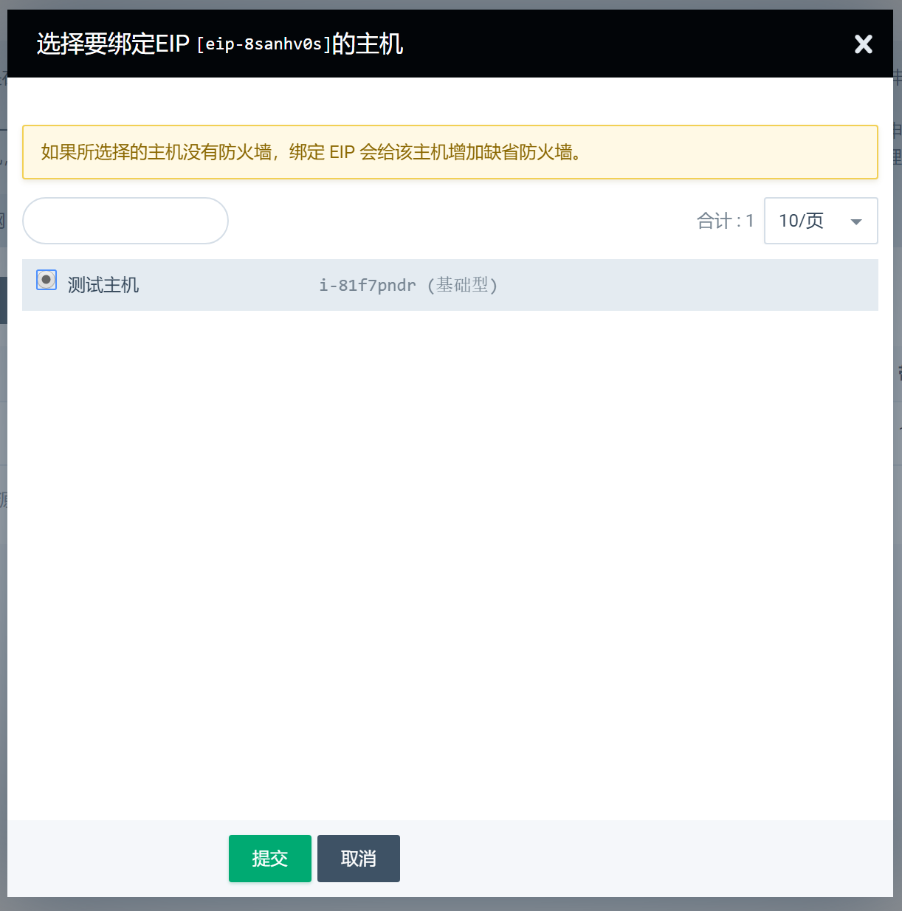
Task: Click the dropdown arrow on page size selector
Action: point(855,221)
